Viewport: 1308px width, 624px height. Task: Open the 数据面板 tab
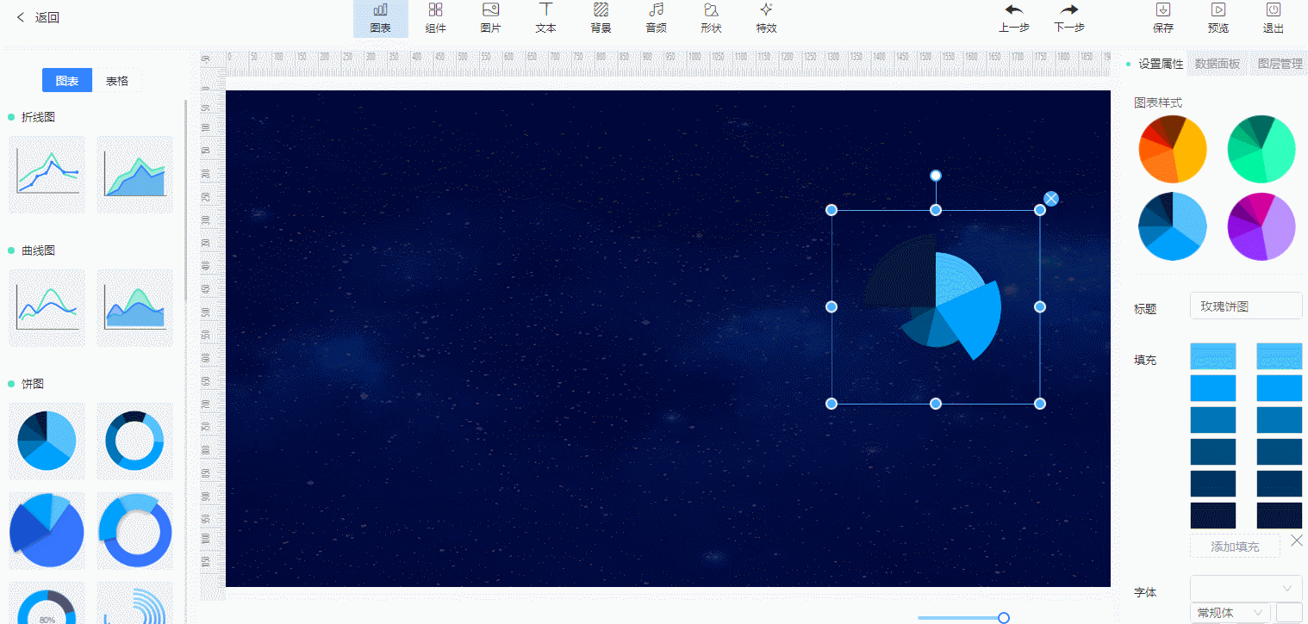1217,64
